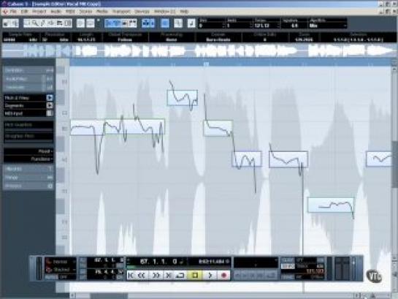The image size is (398, 299).
Task: Click the musical note icon in toolbar
Action: pyautogui.click(x=191, y=23)
